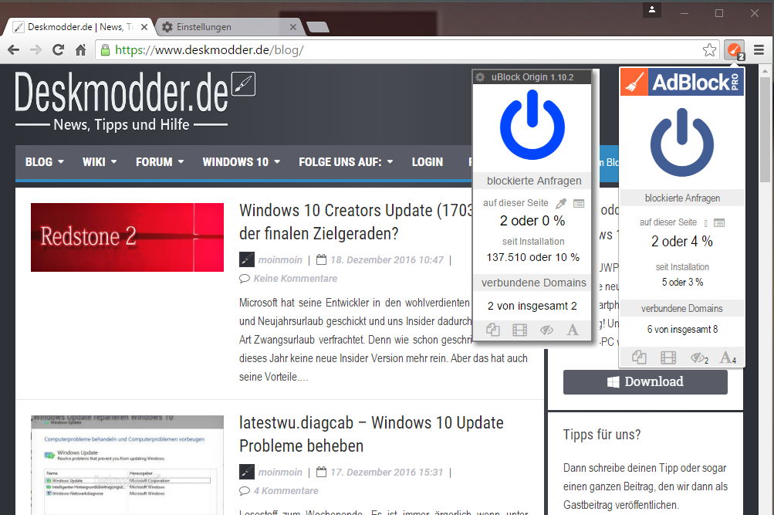Click author moinmoin on 18. Dezember post
Viewport: 774px width, 515px height.
point(280,259)
